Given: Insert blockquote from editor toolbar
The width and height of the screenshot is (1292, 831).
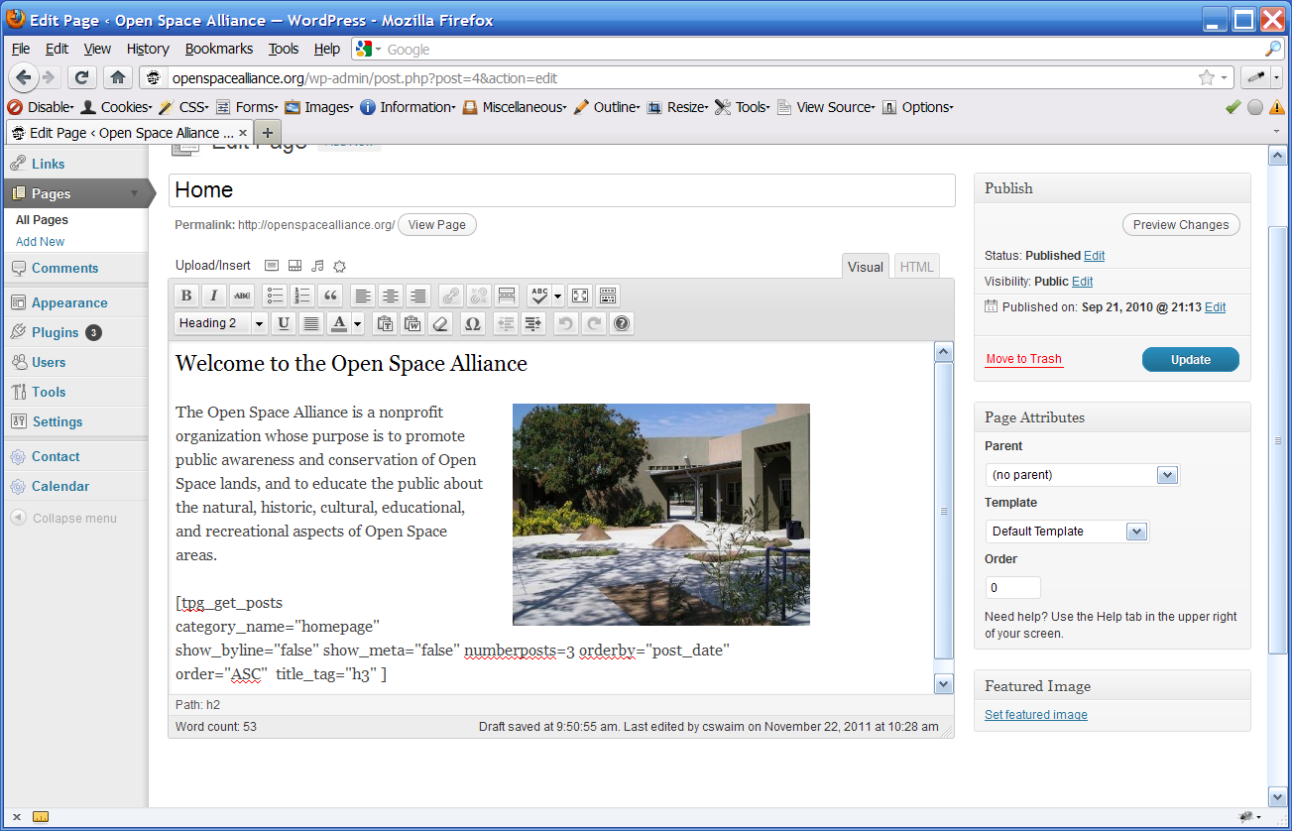Looking at the screenshot, I should tap(331, 296).
